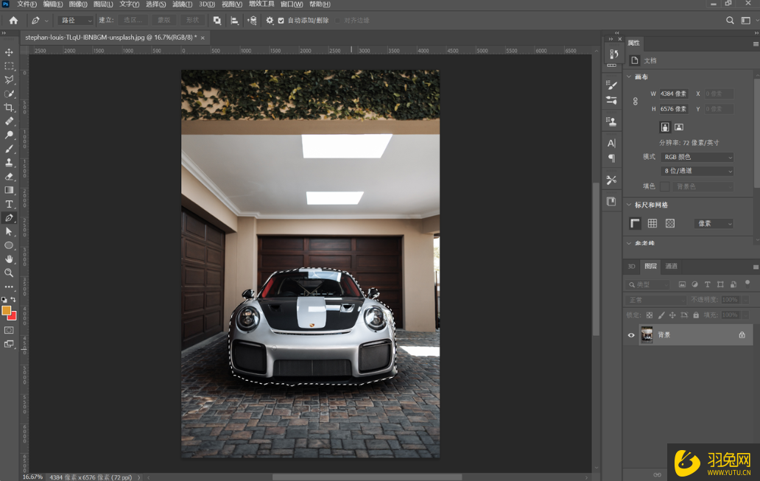Open the Character panel icon
The height and width of the screenshot is (481, 760).
[612, 143]
